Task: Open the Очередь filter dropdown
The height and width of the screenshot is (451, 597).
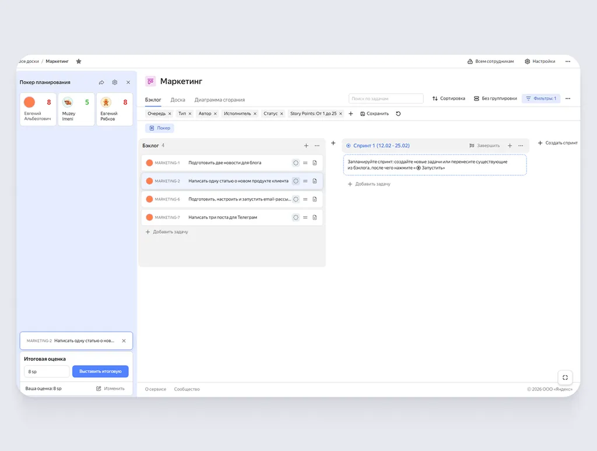Action: 156,114
